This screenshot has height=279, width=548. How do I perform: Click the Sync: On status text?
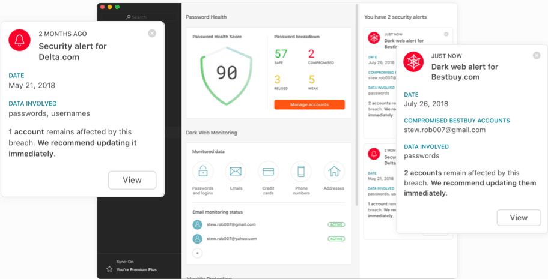125,262
